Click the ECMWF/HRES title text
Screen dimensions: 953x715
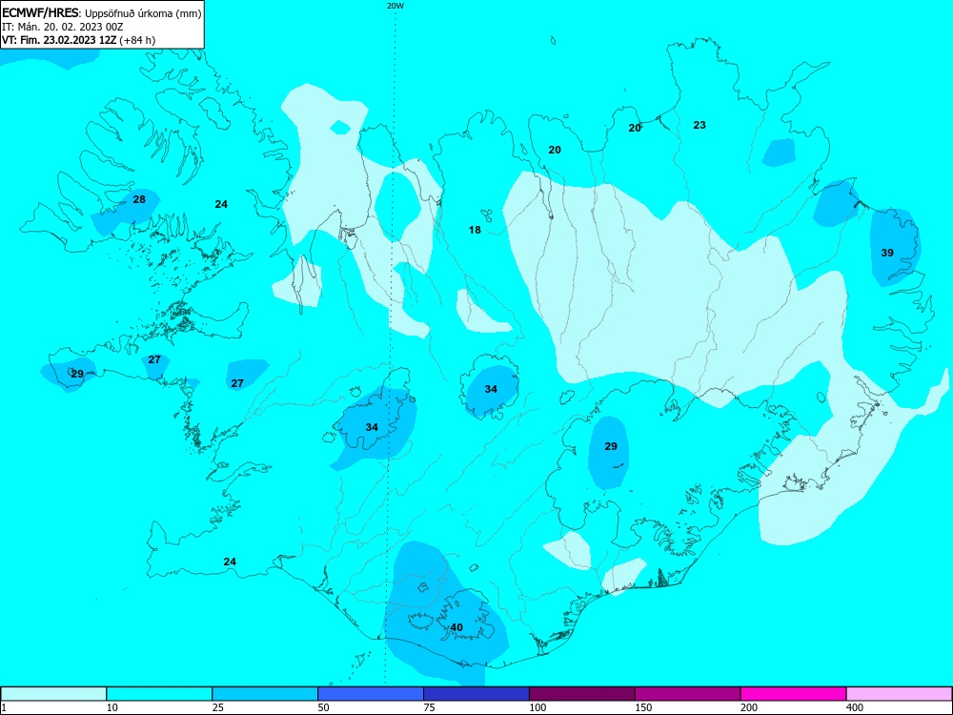click(x=39, y=11)
